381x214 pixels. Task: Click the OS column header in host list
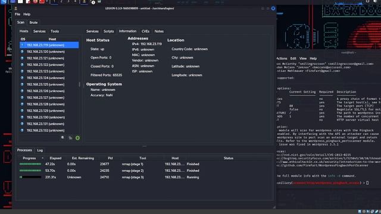tap(23, 39)
